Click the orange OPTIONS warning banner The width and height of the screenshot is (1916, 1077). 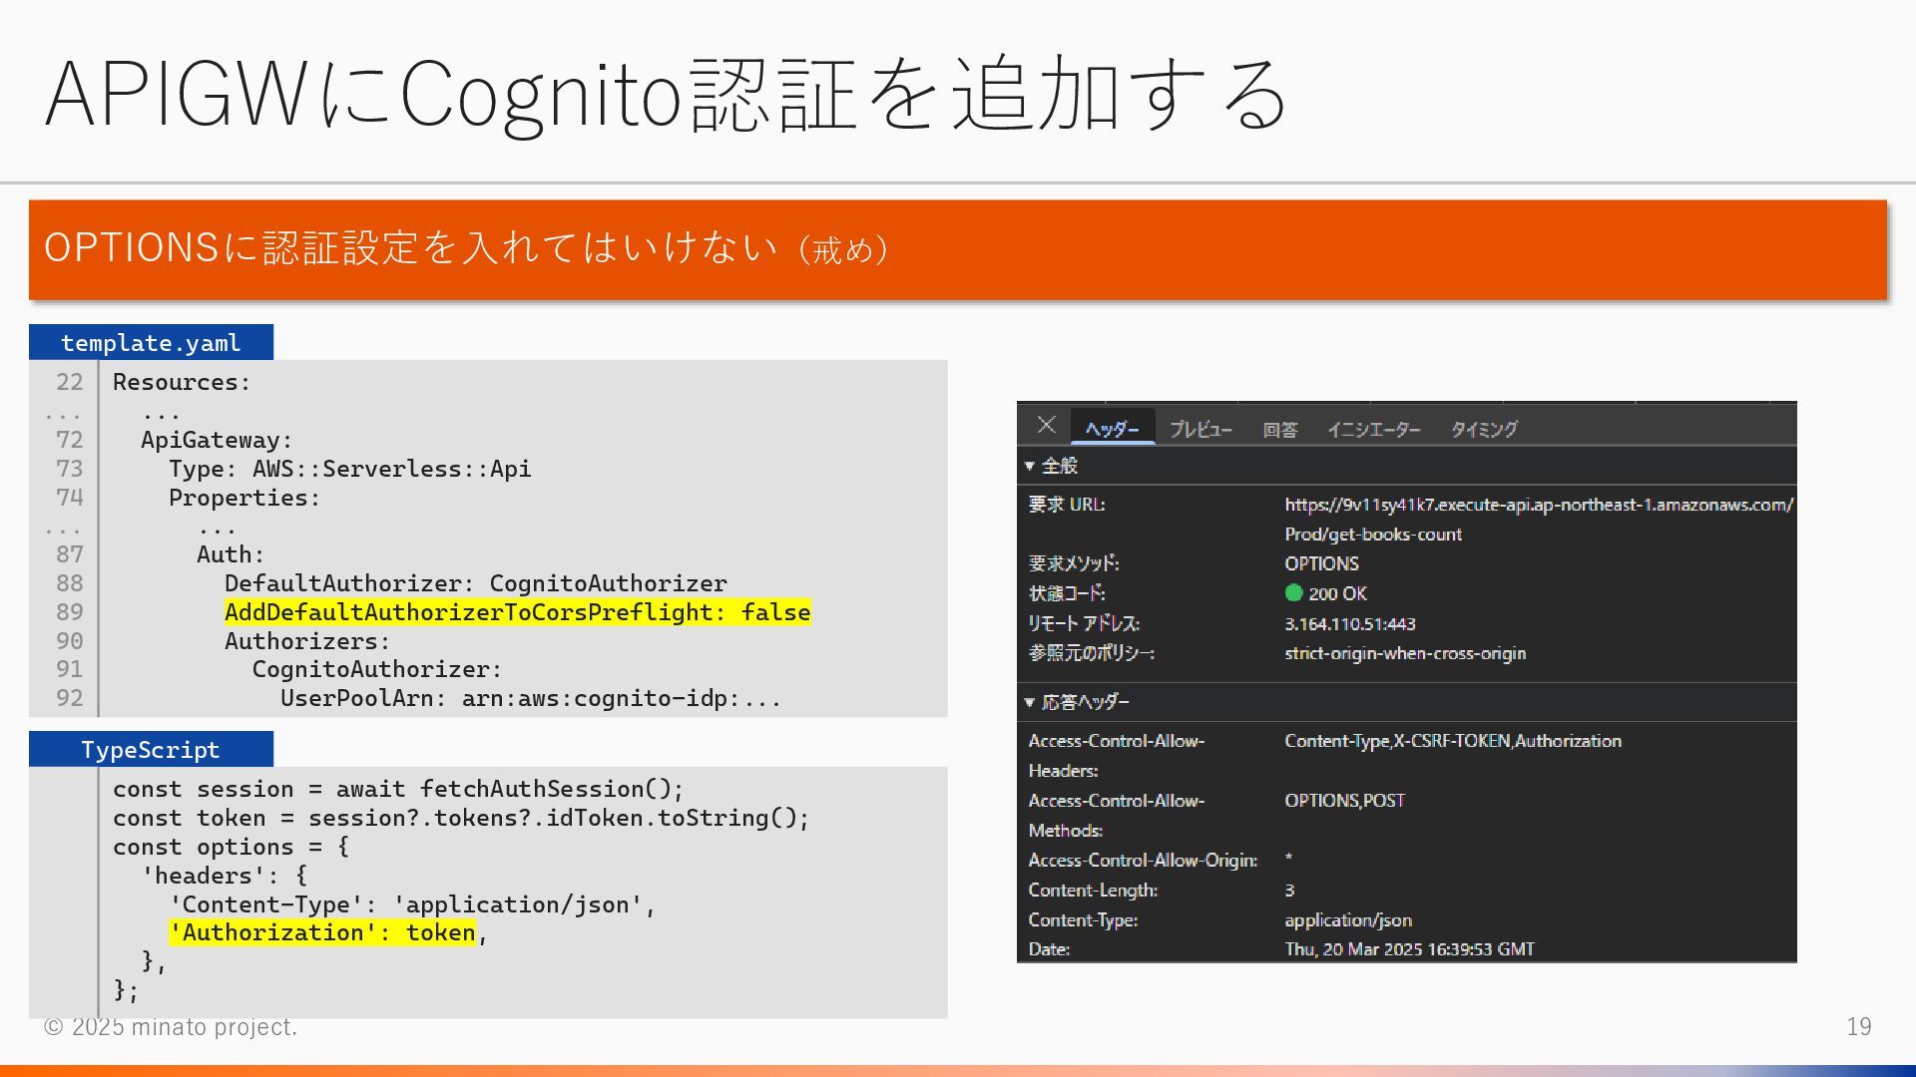(x=957, y=249)
